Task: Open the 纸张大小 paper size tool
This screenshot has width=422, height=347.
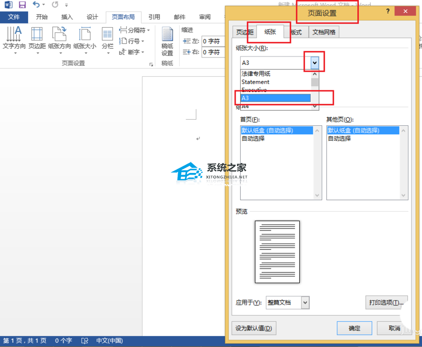Action: tap(85, 40)
